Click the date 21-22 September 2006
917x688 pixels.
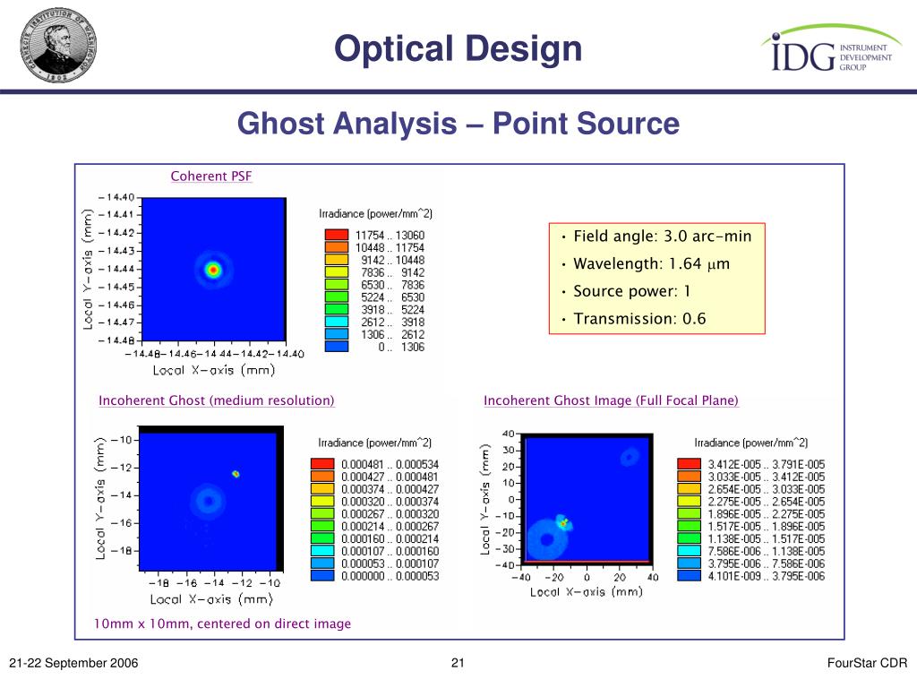click(x=73, y=663)
